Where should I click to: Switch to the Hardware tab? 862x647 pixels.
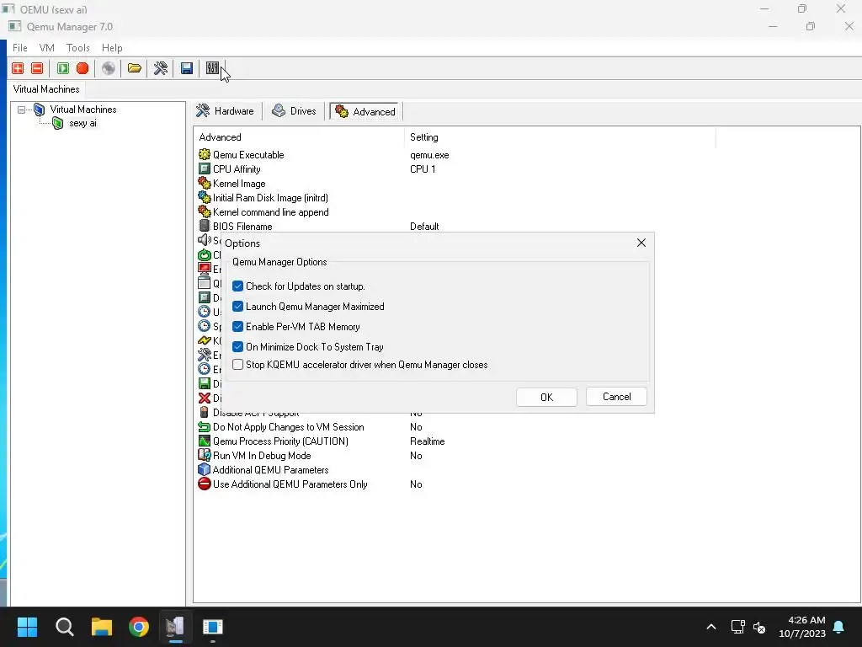pyautogui.click(x=226, y=111)
